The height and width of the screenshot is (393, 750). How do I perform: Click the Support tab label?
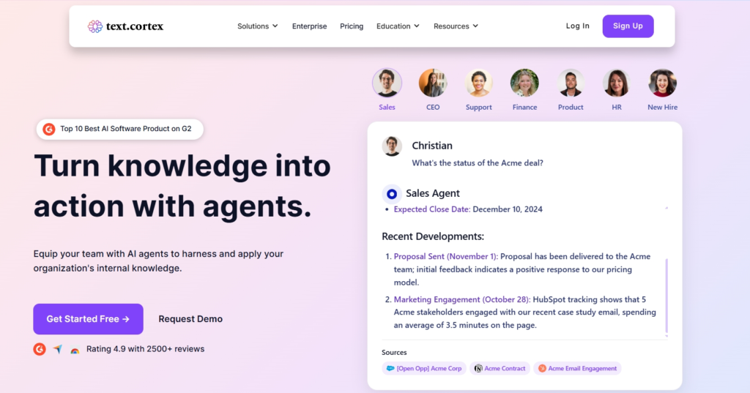pyautogui.click(x=479, y=107)
